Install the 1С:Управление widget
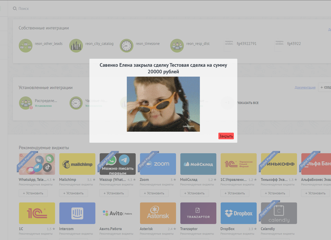 (x=235, y=193)
